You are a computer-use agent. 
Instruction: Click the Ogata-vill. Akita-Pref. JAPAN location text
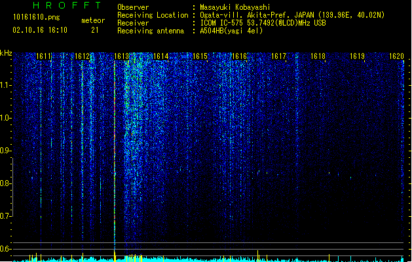click(292, 15)
